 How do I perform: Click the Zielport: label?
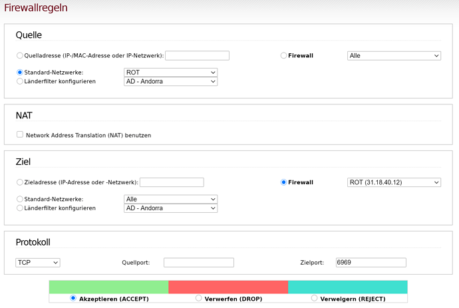[312, 263]
